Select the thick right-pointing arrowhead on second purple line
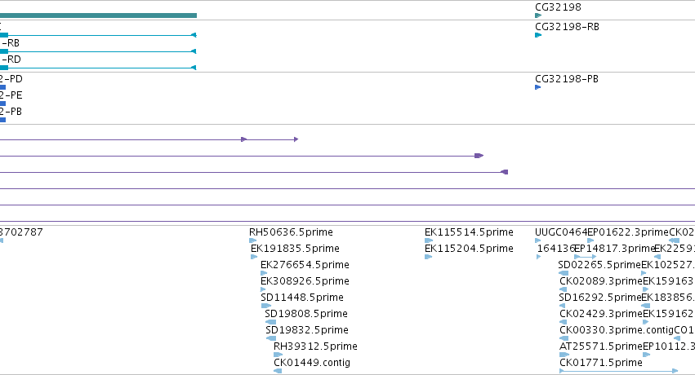The image size is (695, 375). (x=479, y=156)
